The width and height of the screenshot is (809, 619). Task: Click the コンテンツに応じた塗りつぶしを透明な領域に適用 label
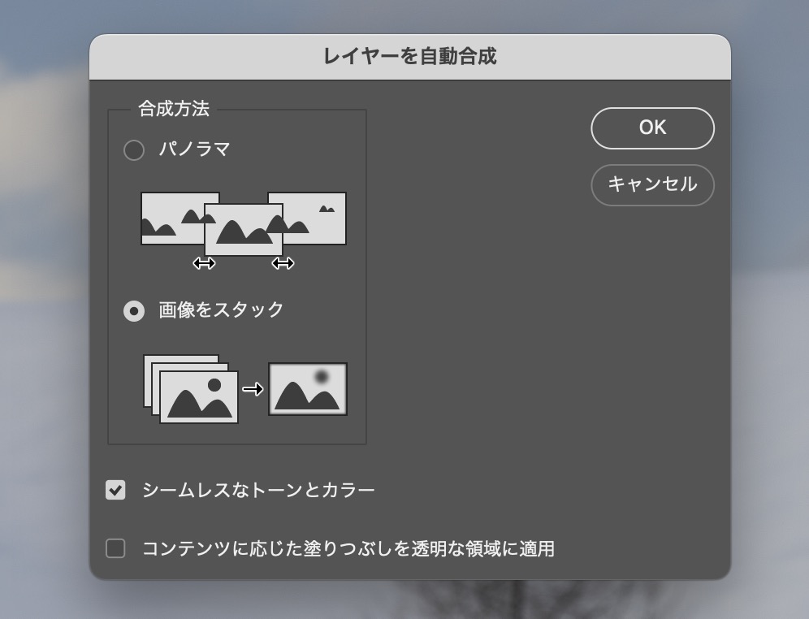348,549
